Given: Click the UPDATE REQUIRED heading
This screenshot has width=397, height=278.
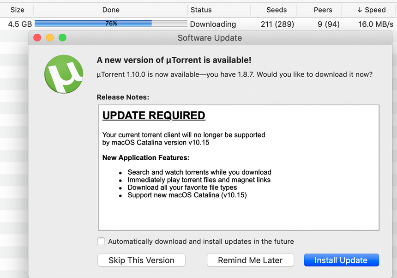Looking at the screenshot, I should click(154, 115).
